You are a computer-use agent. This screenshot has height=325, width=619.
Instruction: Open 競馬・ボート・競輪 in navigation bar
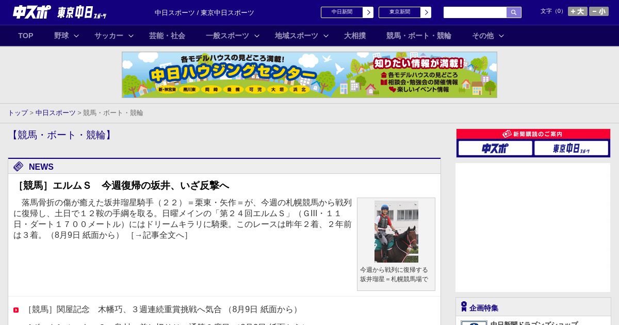[x=419, y=36]
